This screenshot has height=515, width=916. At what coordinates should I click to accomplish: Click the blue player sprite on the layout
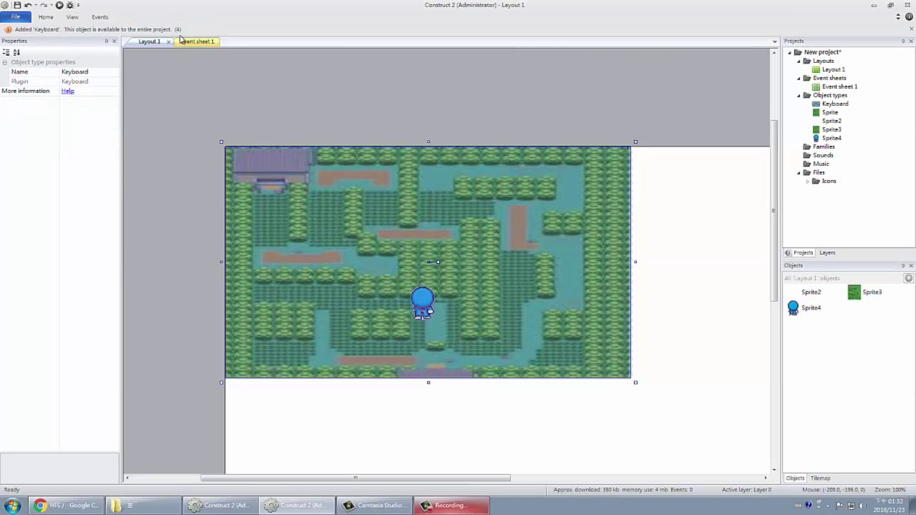[x=422, y=303]
